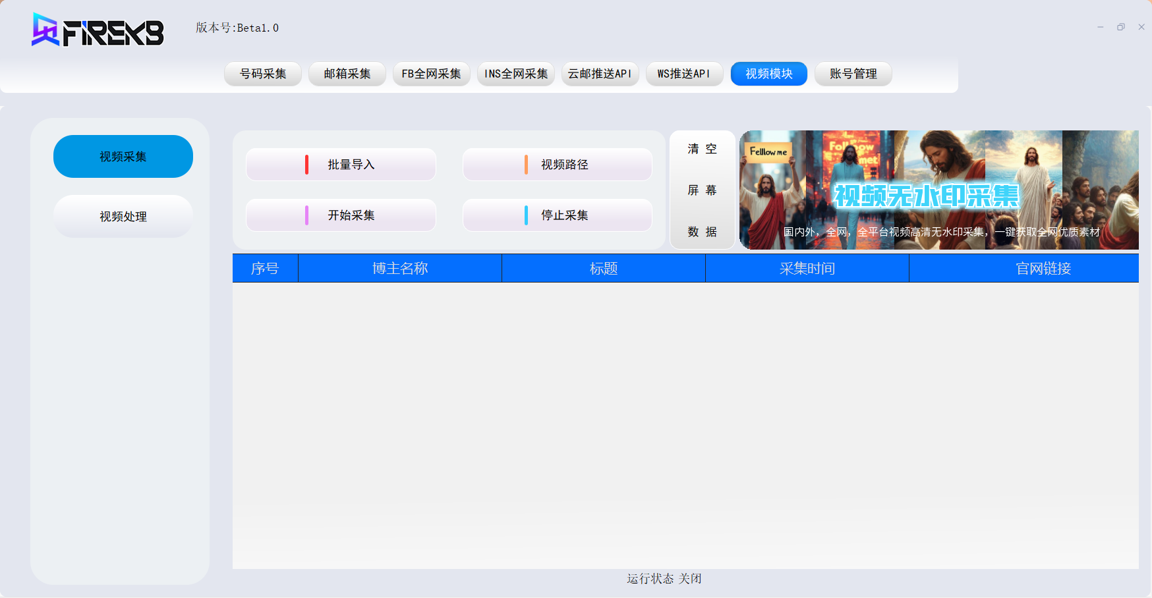This screenshot has width=1152, height=598.
Task: Open 账号管理 tab
Action: [x=853, y=74]
